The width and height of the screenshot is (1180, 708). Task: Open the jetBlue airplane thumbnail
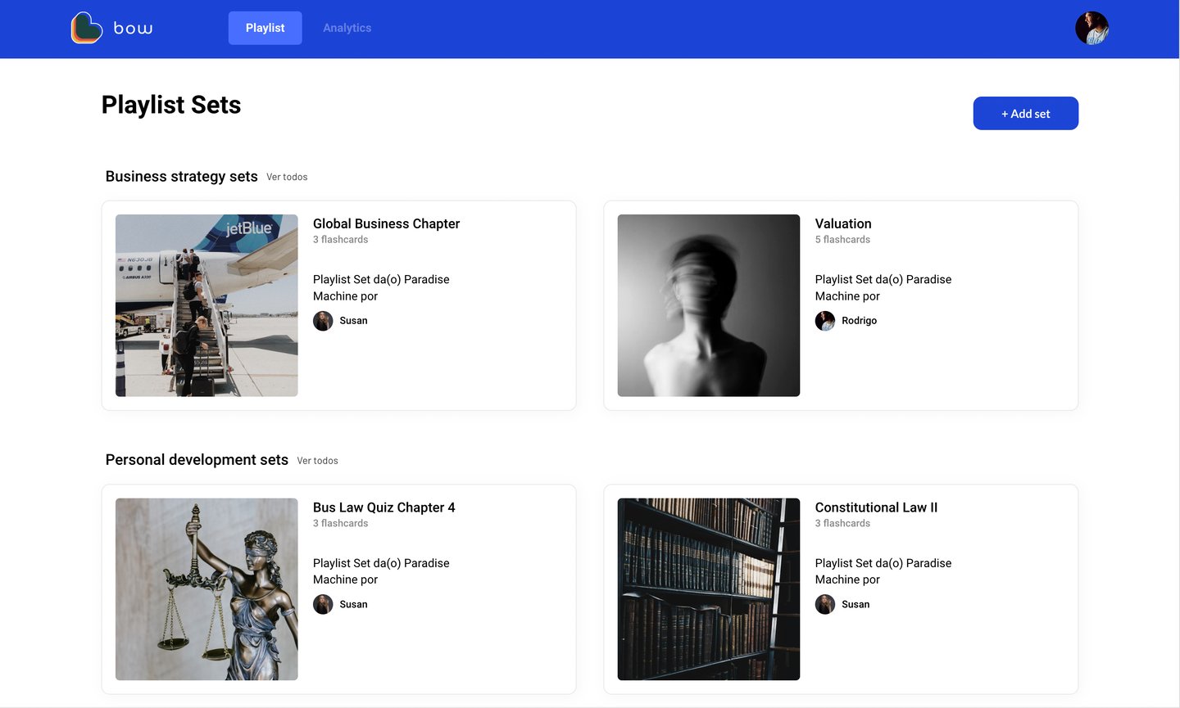[206, 305]
